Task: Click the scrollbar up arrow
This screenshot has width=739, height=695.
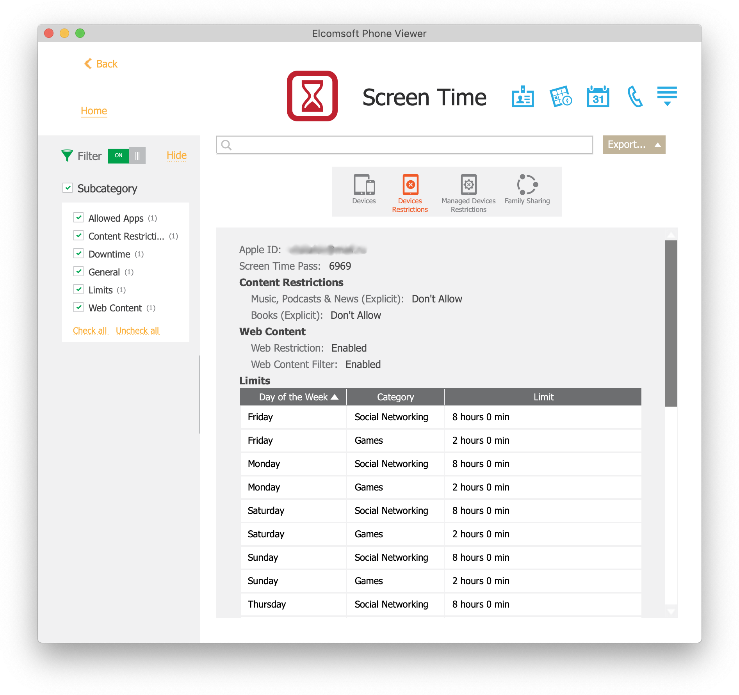Action: click(x=671, y=235)
